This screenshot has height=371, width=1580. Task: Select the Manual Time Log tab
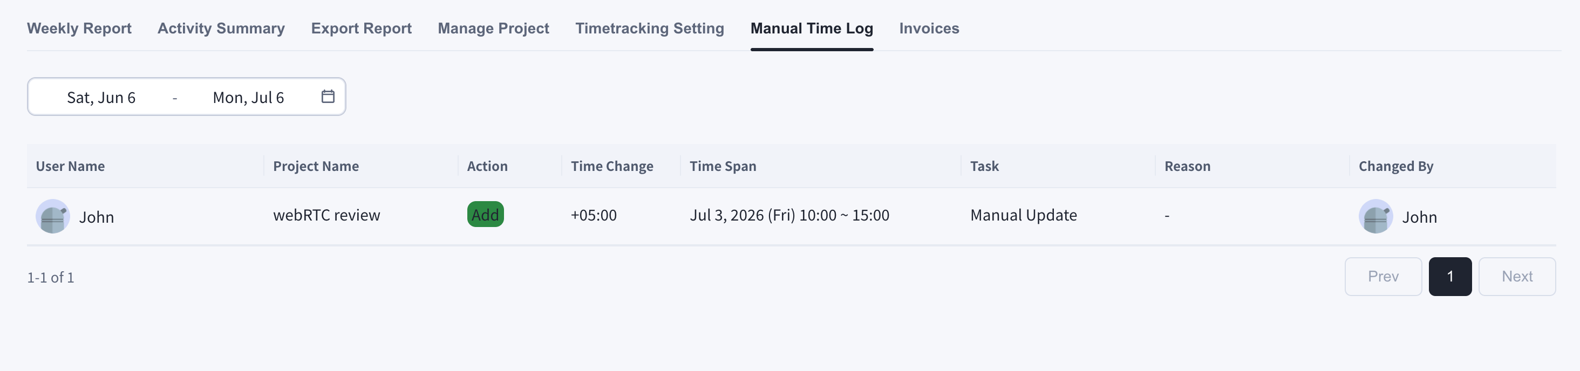point(812,28)
